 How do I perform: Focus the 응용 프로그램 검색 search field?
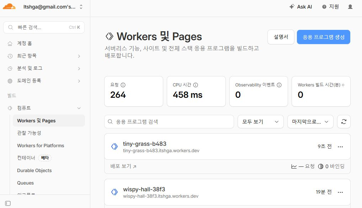click(x=169, y=122)
